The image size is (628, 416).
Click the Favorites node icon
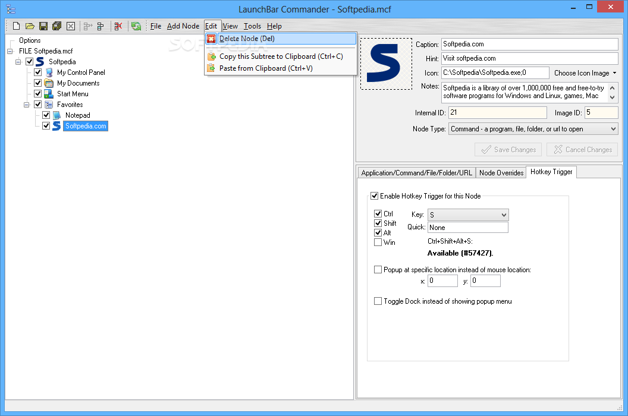click(49, 105)
